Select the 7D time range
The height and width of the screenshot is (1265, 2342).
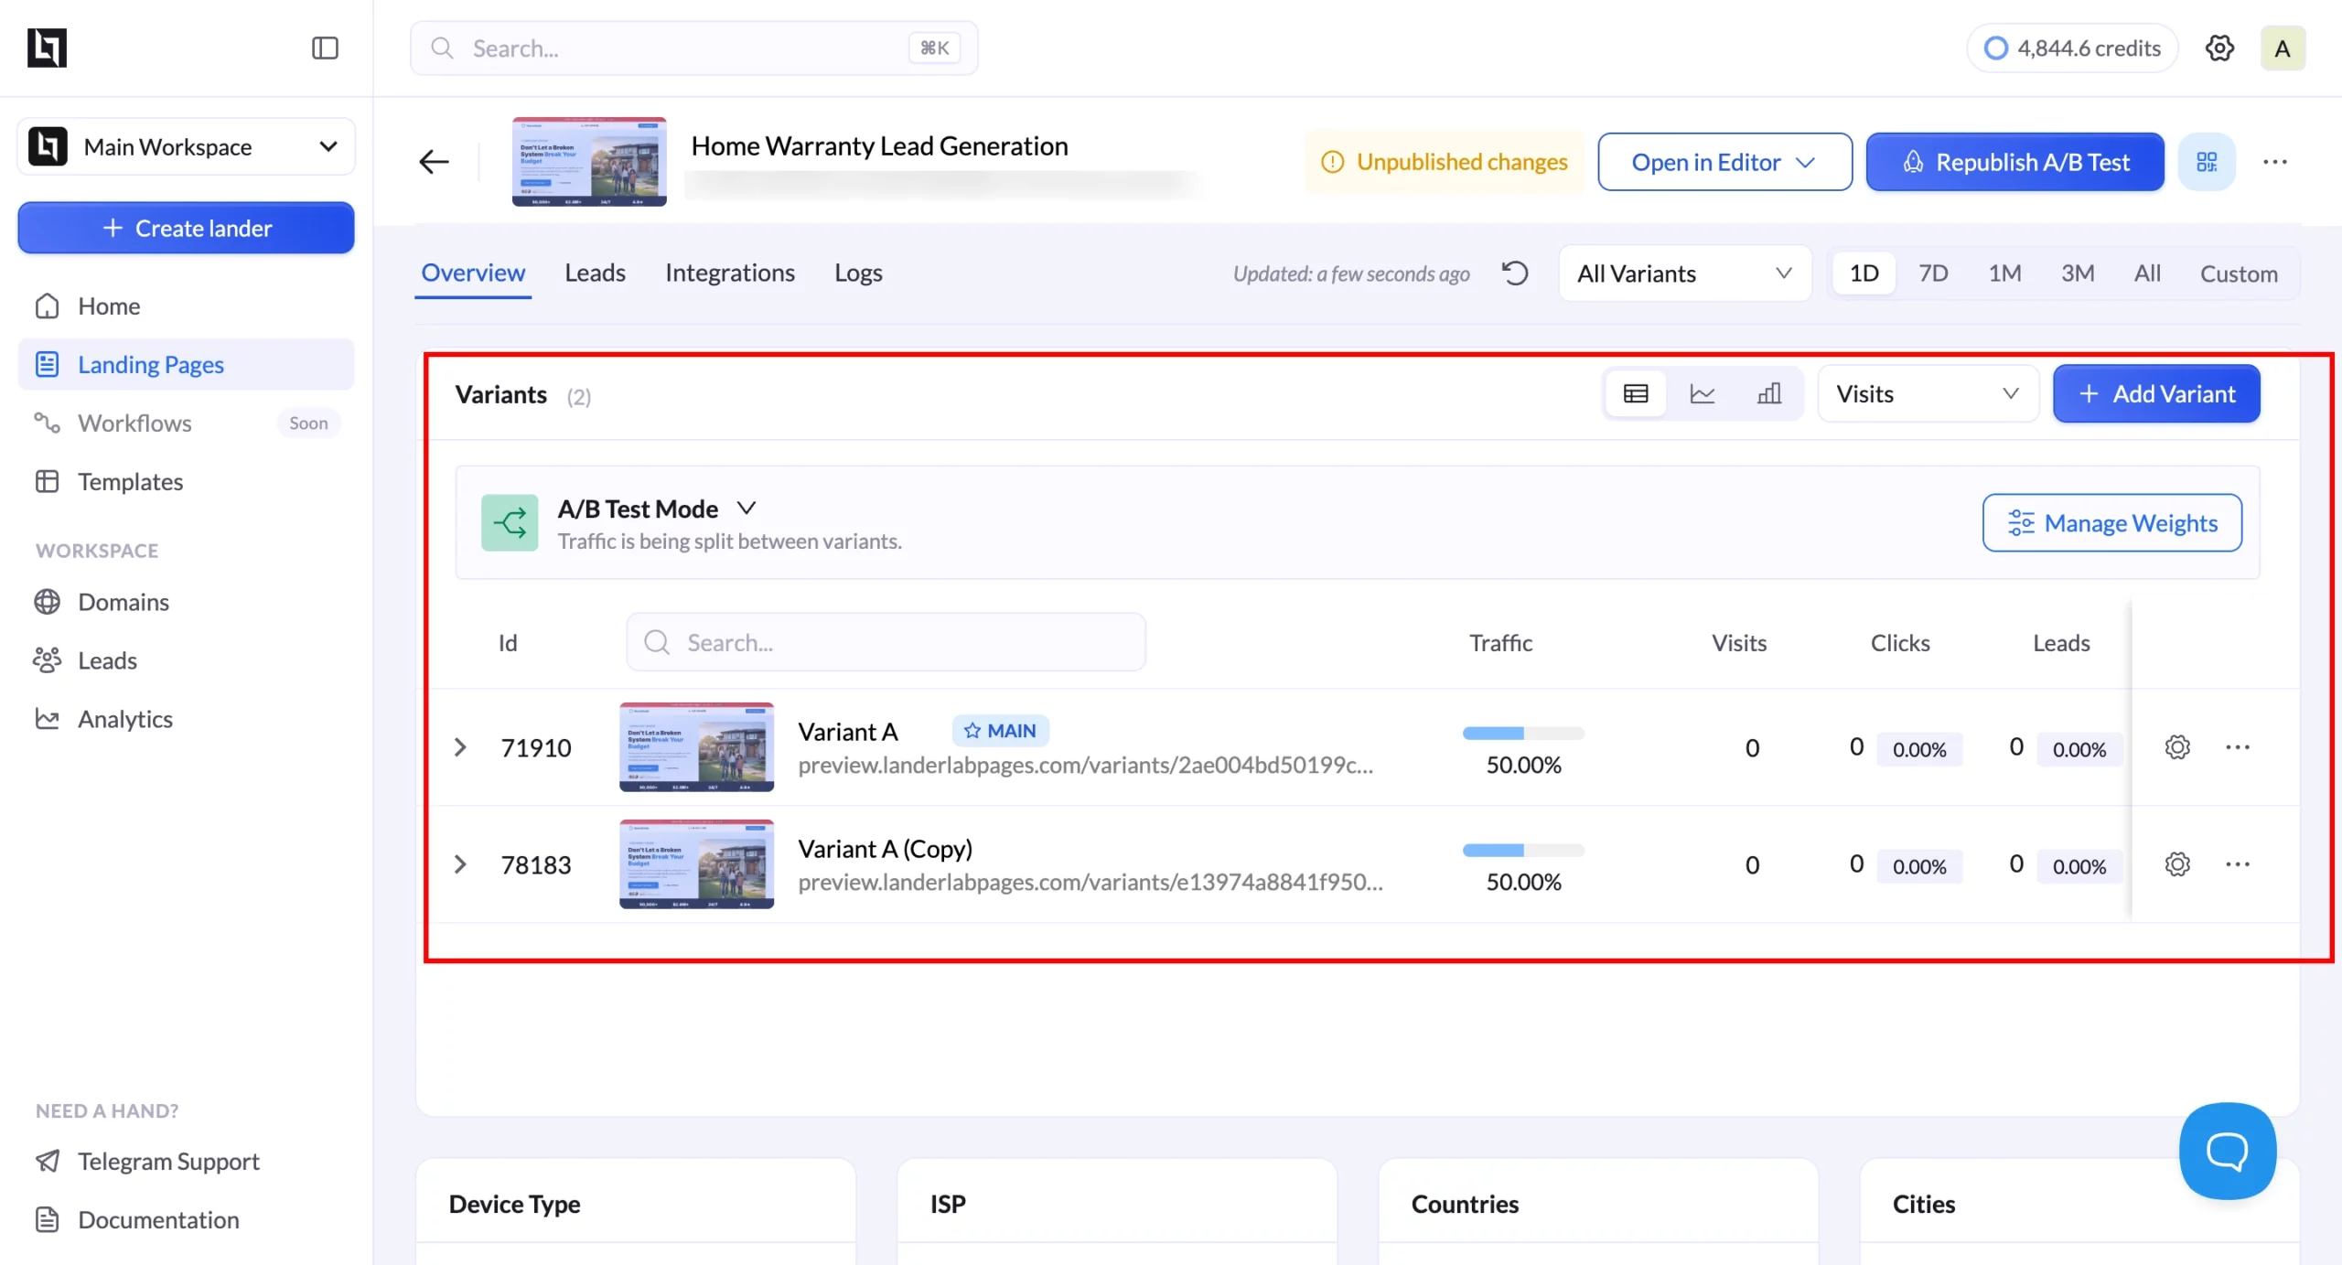[1933, 273]
